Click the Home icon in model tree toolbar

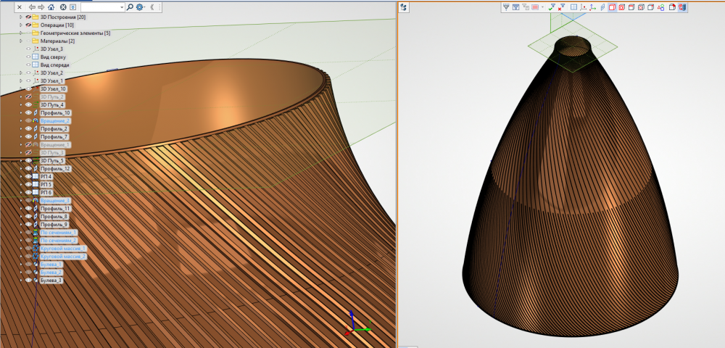point(51,7)
